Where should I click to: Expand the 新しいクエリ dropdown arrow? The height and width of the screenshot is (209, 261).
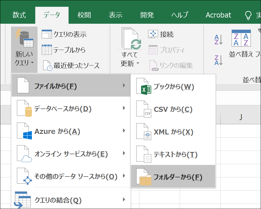pyautogui.click(x=32, y=63)
